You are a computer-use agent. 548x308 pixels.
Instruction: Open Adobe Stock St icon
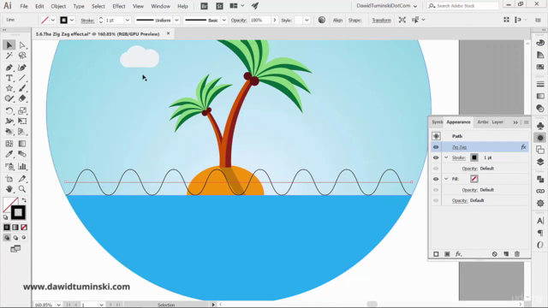[x=219, y=6]
